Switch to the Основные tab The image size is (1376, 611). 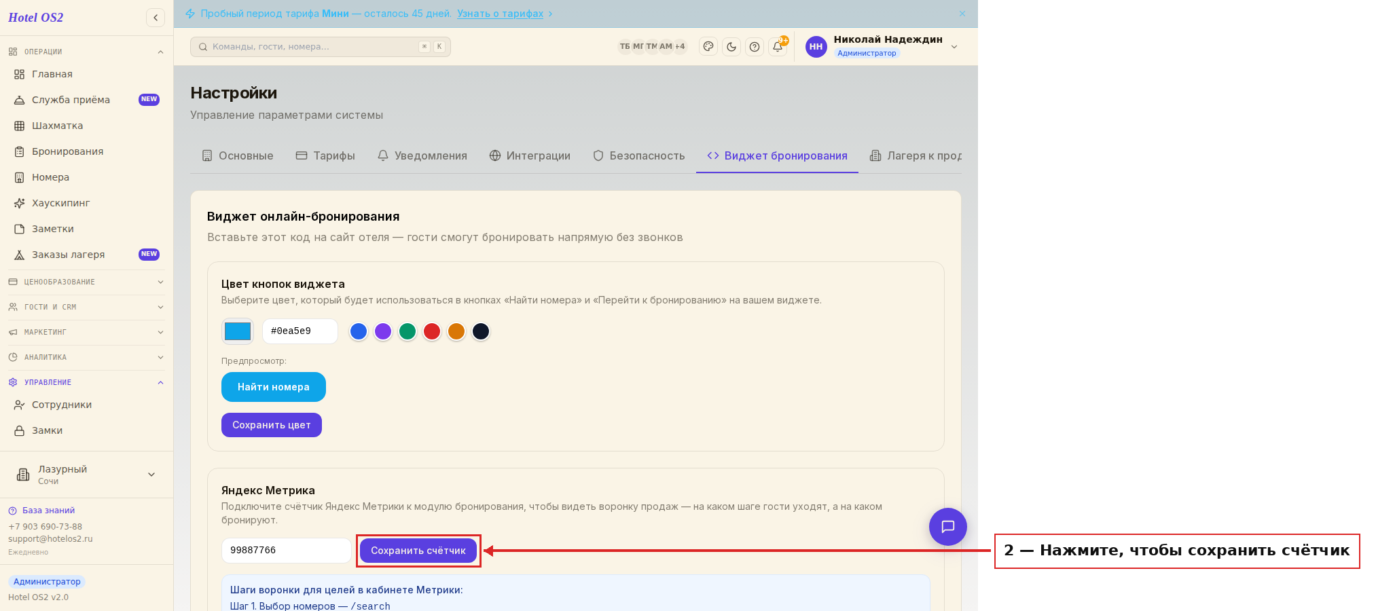point(238,155)
